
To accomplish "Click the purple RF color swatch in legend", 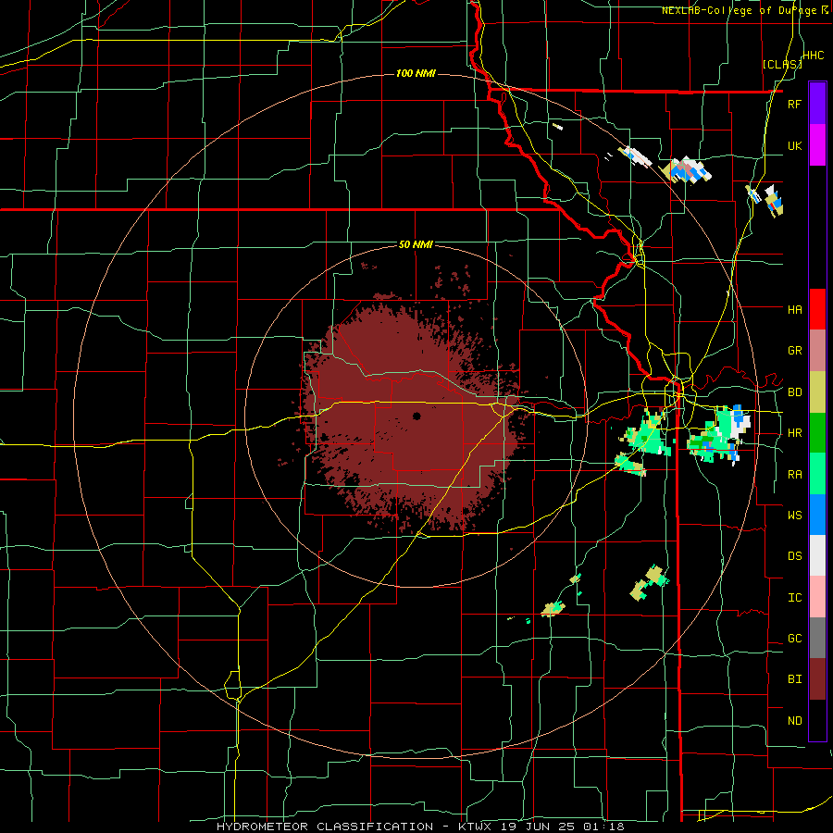I will (817, 104).
